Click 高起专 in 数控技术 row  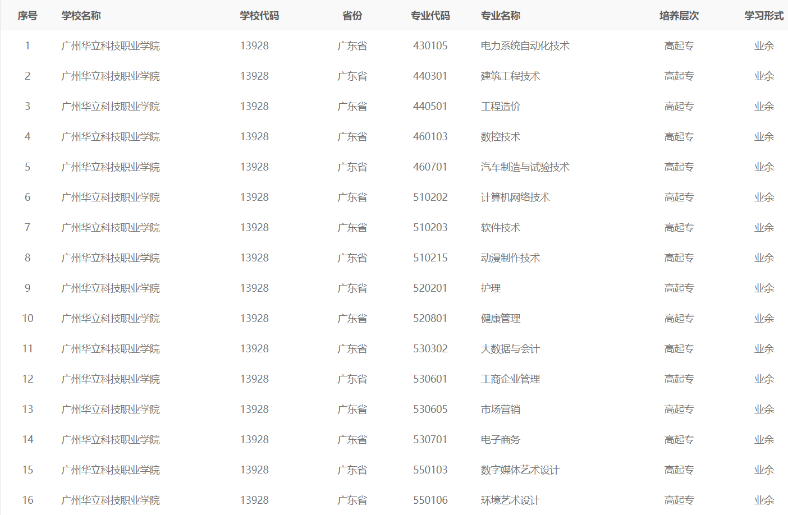679,137
